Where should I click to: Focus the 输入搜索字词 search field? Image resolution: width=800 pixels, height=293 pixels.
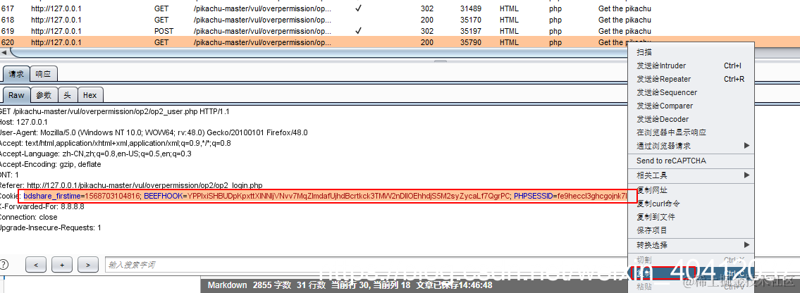pos(365,265)
